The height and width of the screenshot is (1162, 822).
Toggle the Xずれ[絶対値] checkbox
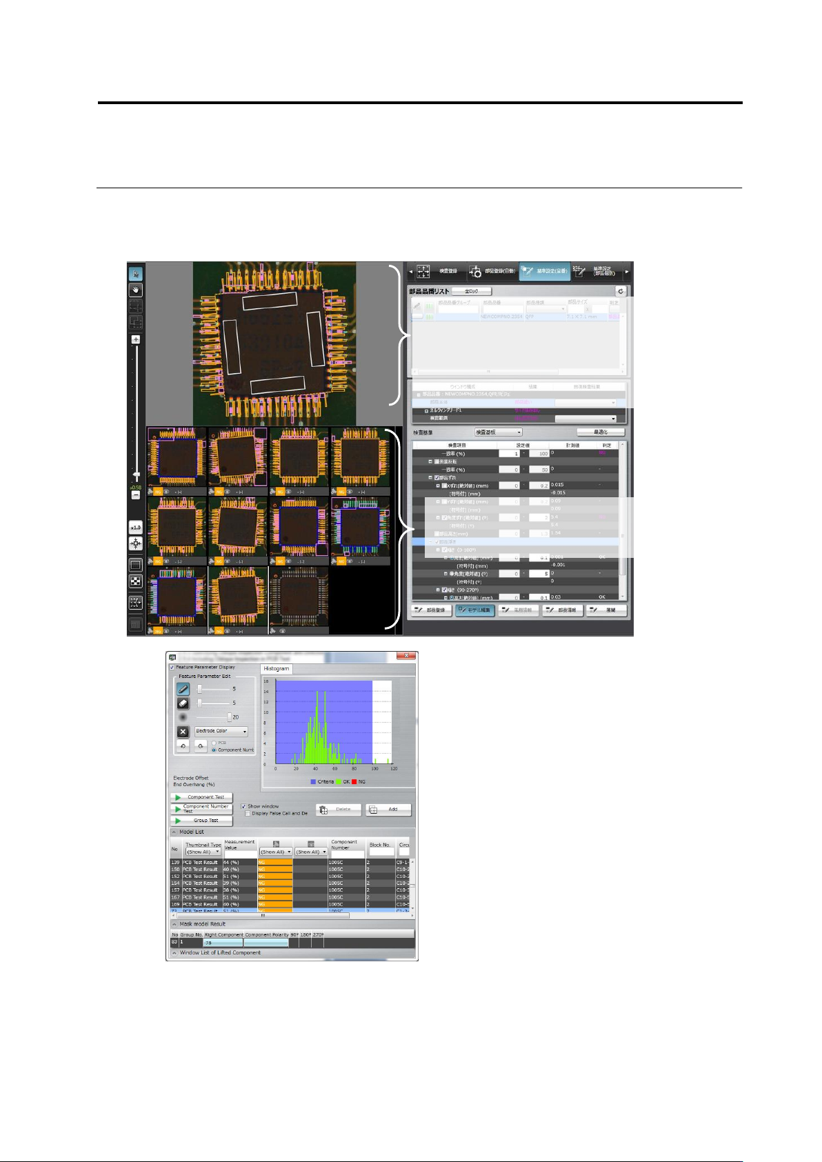445,485
